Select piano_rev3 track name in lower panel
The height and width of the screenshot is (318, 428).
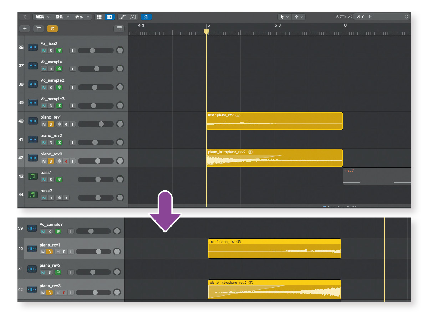(50, 286)
